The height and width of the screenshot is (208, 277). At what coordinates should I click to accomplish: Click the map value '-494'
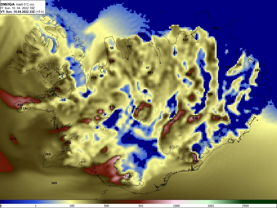[216, 29]
